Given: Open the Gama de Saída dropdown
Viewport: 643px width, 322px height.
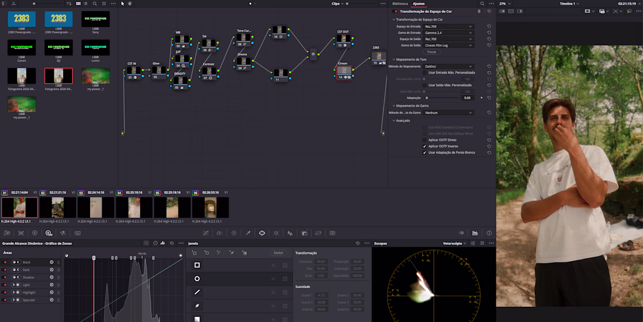Looking at the screenshot, I should click(449, 45).
